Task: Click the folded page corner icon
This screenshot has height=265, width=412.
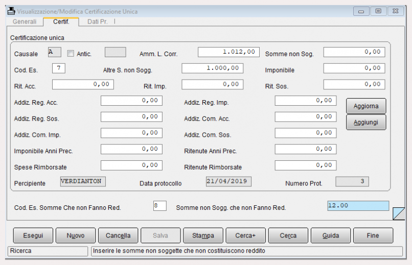Action: 399,213
